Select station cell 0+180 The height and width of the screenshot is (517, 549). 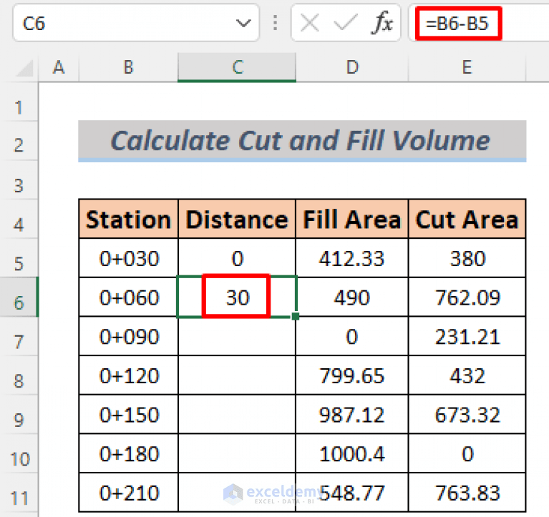129,454
